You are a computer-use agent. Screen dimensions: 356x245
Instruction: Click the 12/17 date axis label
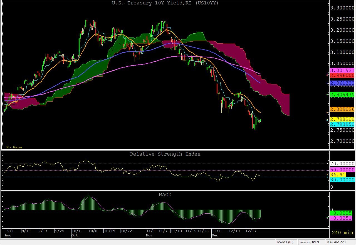pos(251,231)
